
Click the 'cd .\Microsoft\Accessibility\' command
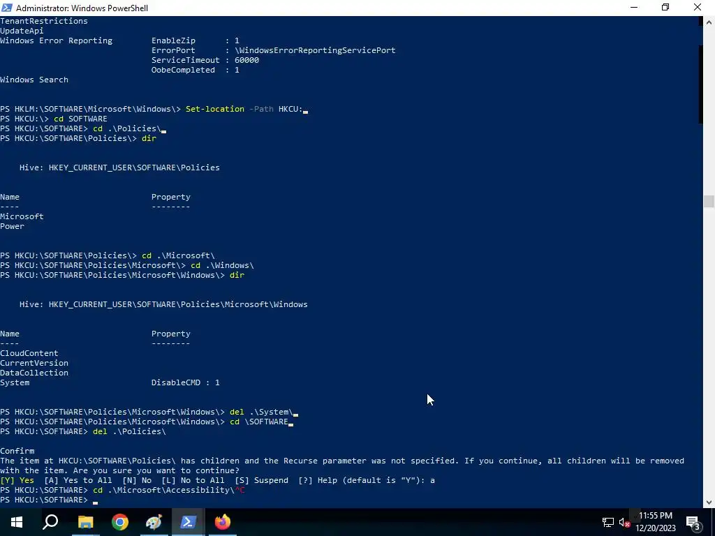(x=163, y=490)
